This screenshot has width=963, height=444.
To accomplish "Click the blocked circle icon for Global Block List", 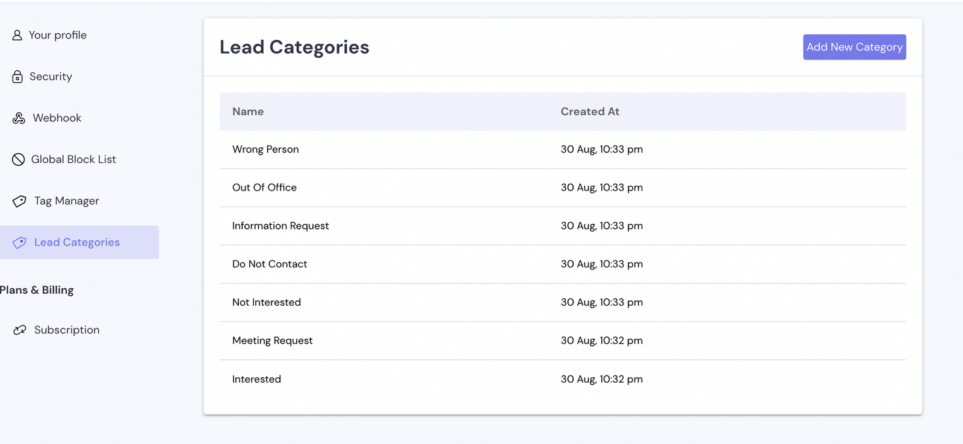I will coord(19,160).
